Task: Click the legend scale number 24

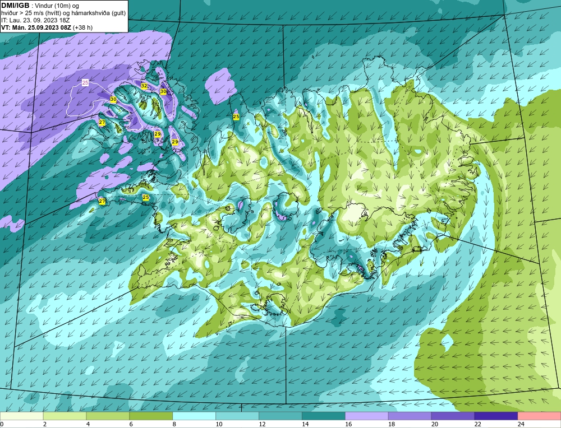Action: (521, 424)
